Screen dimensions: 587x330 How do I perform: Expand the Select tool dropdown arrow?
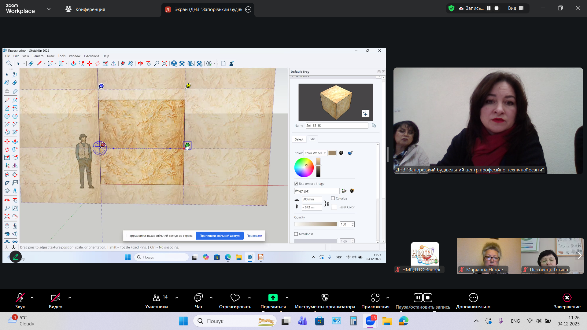click(24, 64)
